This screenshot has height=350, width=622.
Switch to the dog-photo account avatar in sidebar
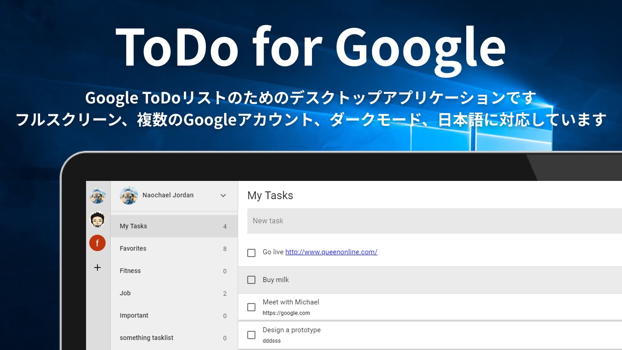(x=97, y=196)
